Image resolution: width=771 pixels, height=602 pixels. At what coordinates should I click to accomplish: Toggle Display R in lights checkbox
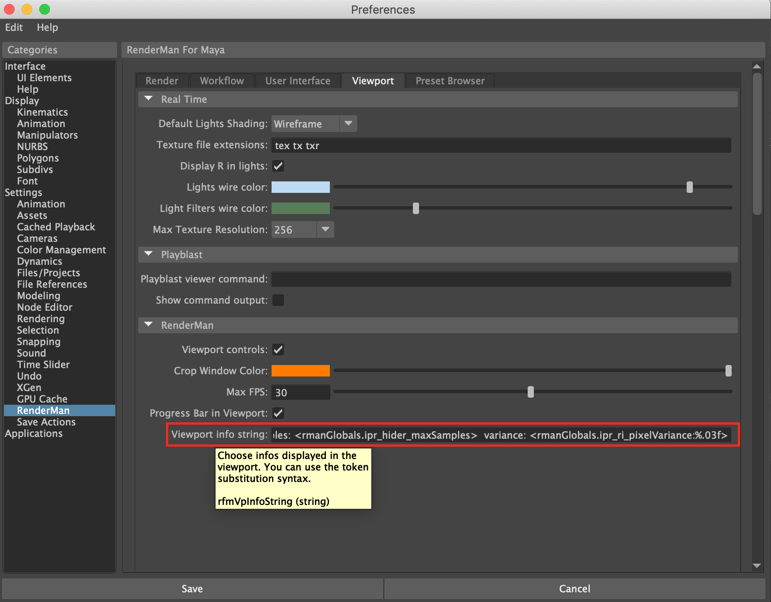pyautogui.click(x=278, y=166)
